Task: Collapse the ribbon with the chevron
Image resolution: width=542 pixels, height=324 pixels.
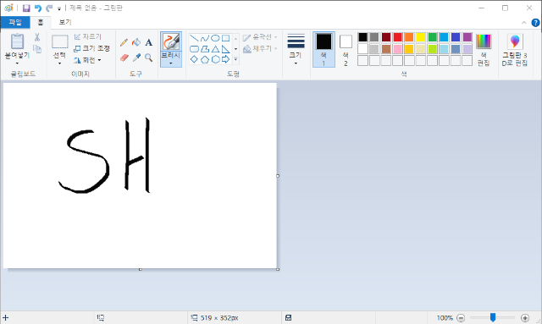Action: coord(524,23)
